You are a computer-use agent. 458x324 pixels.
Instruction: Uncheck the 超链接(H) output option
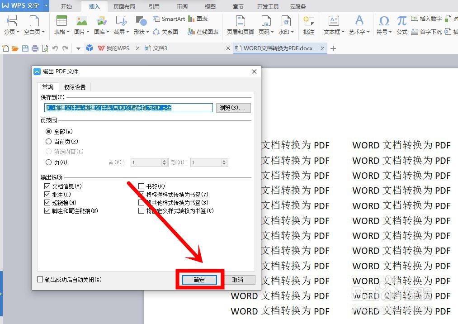[x=48, y=203]
